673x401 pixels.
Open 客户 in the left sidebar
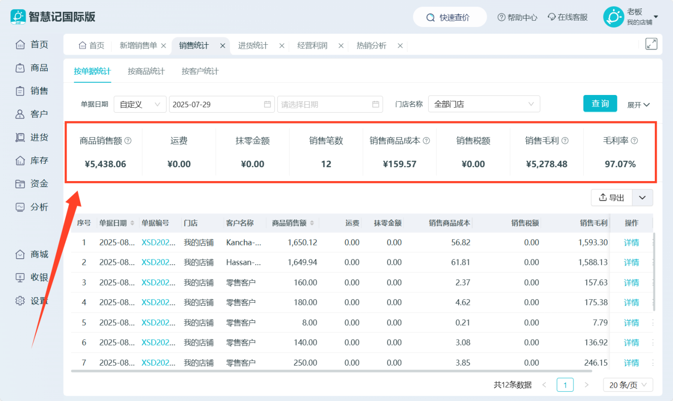pos(32,114)
